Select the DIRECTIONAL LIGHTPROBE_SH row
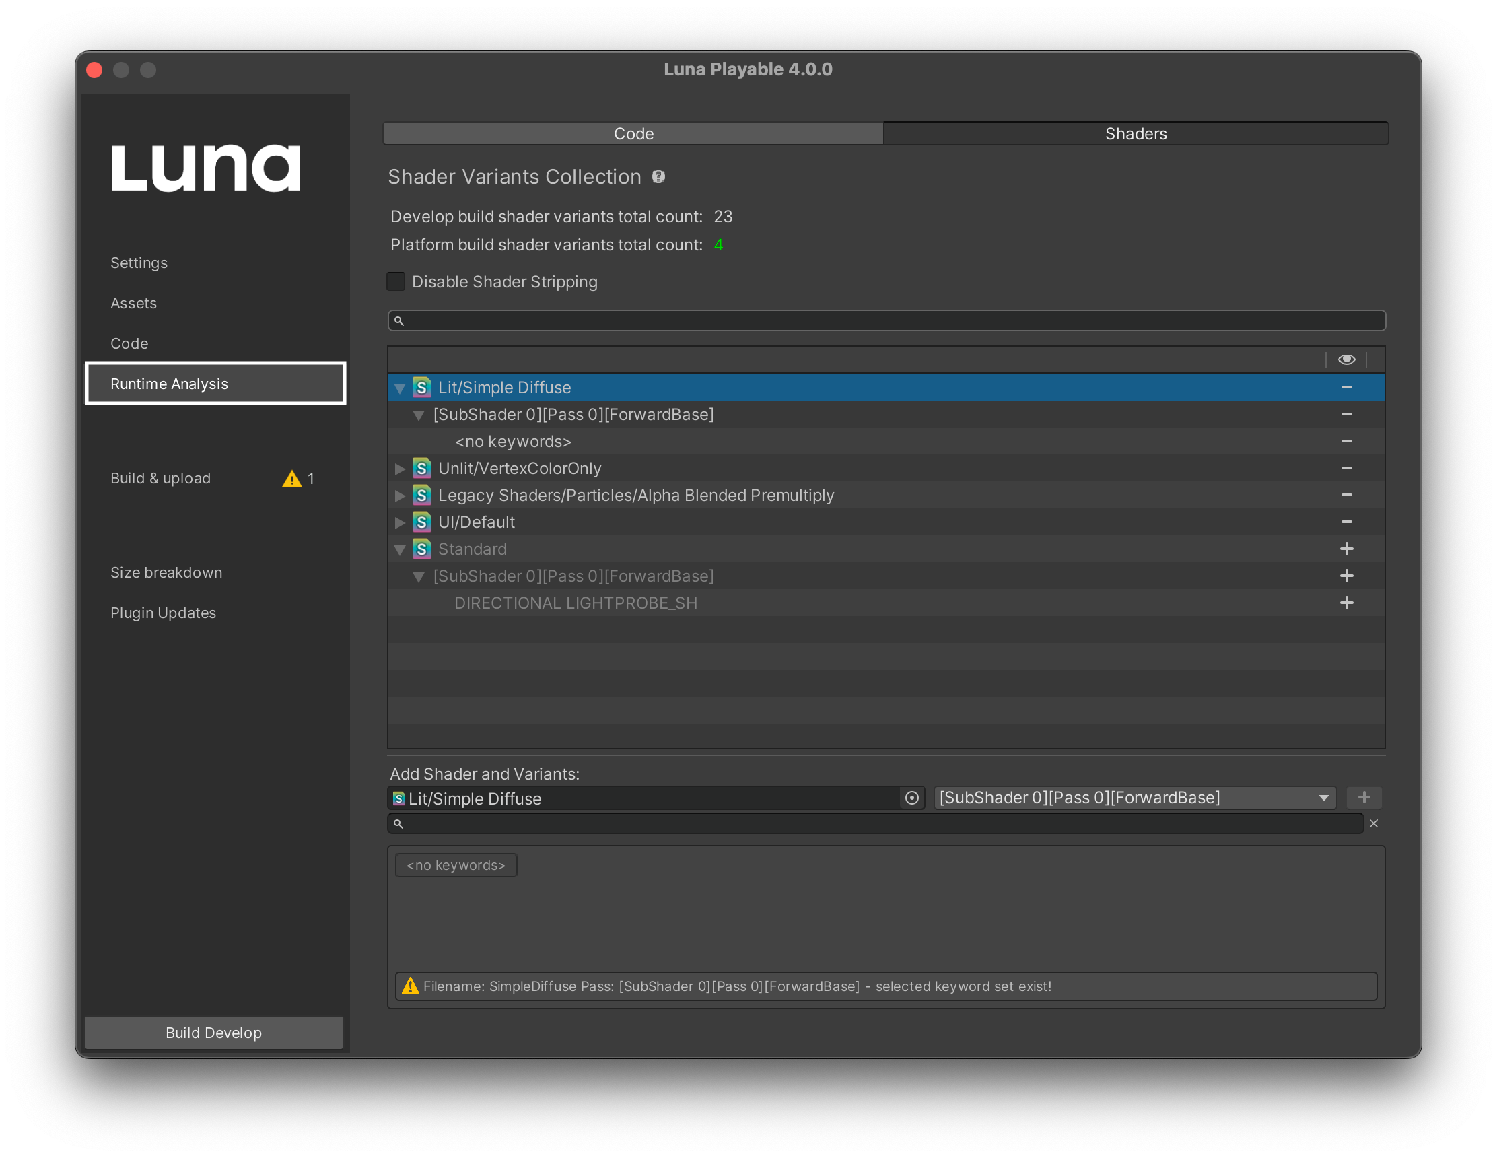This screenshot has height=1158, width=1497. click(886, 603)
